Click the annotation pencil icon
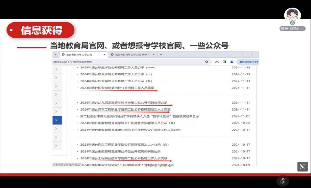Screen dimensions: 311x188 click(302, 167)
